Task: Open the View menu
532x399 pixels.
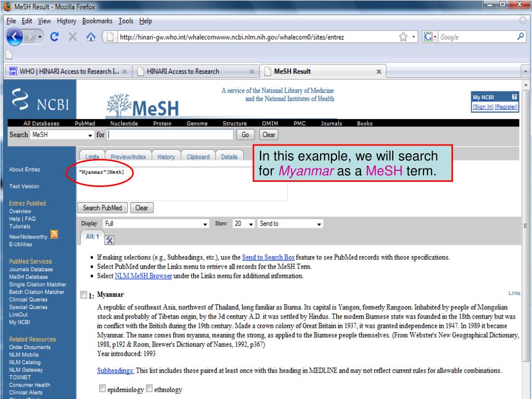Action: click(x=44, y=21)
